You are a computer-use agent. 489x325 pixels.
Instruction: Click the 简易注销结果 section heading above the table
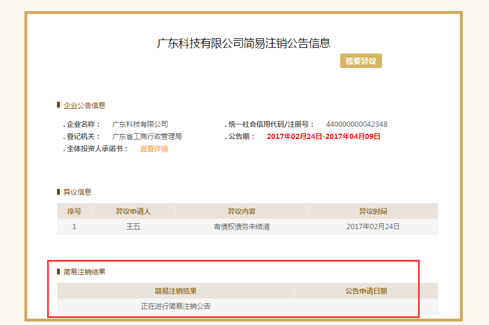84,272
